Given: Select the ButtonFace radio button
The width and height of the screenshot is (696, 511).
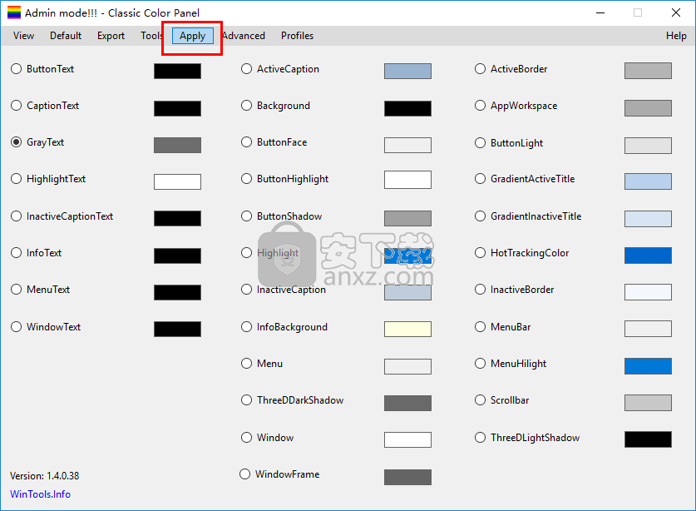Looking at the screenshot, I should tap(246, 142).
